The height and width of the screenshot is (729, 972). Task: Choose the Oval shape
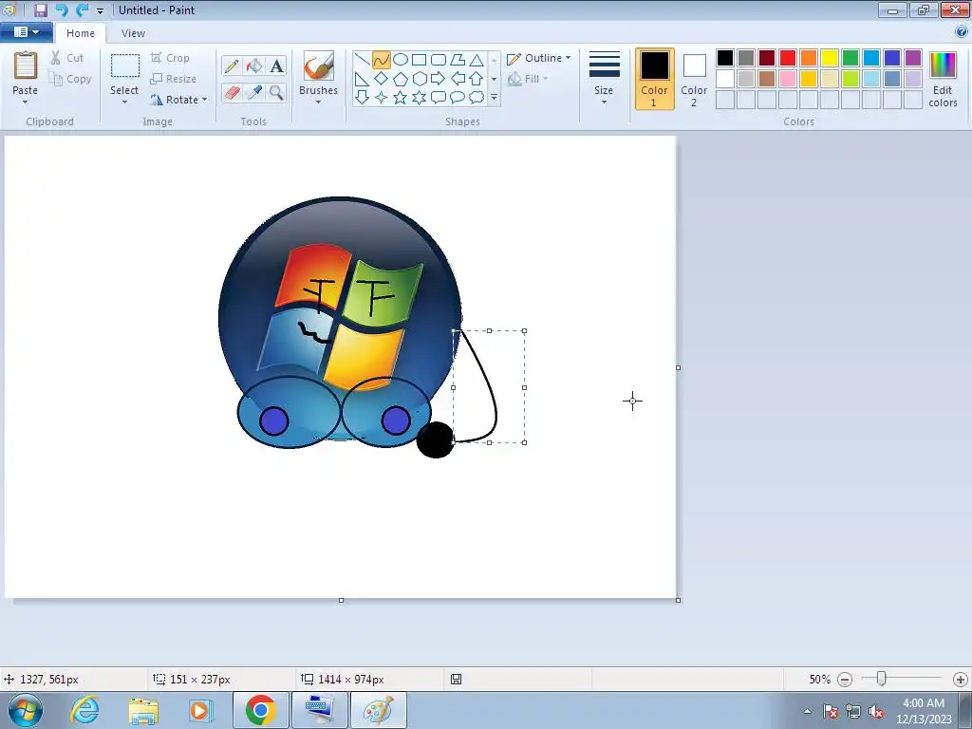pos(401,60)
